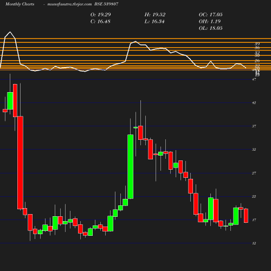Select the "BSE 539807" symbol text

106,4
